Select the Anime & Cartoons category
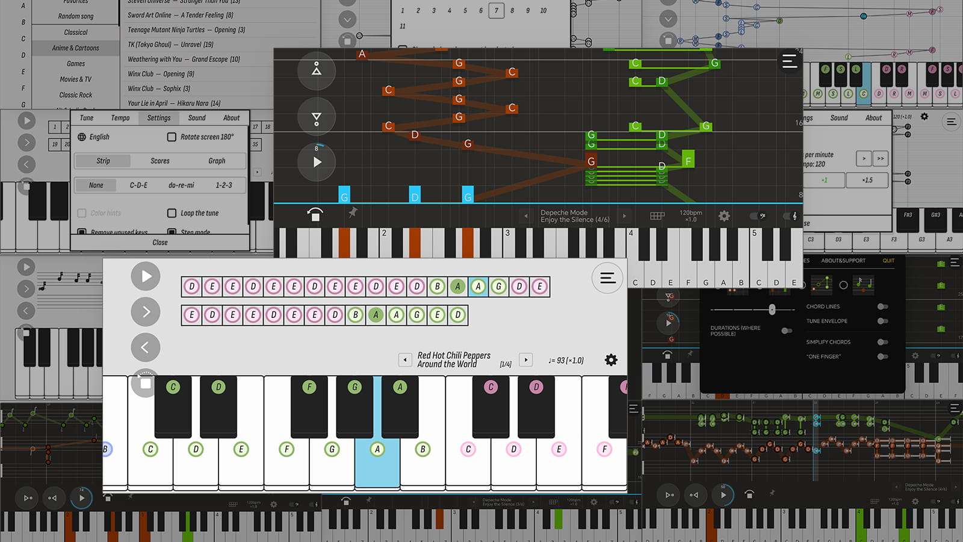 (76, 48)
